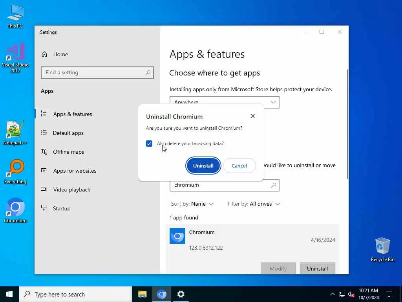Screen dimensions: 402x302
Task: Click search magnifier in chromium search box
Action: click(274, 185)
